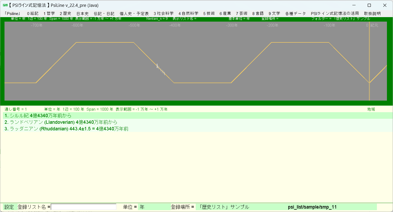The image size is (393, 212).
Task: Click the -600年 timeline label
Action: pos(77,25)
